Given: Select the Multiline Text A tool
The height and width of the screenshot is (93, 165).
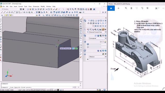Looking at the screenshot, I should (47, 12).
